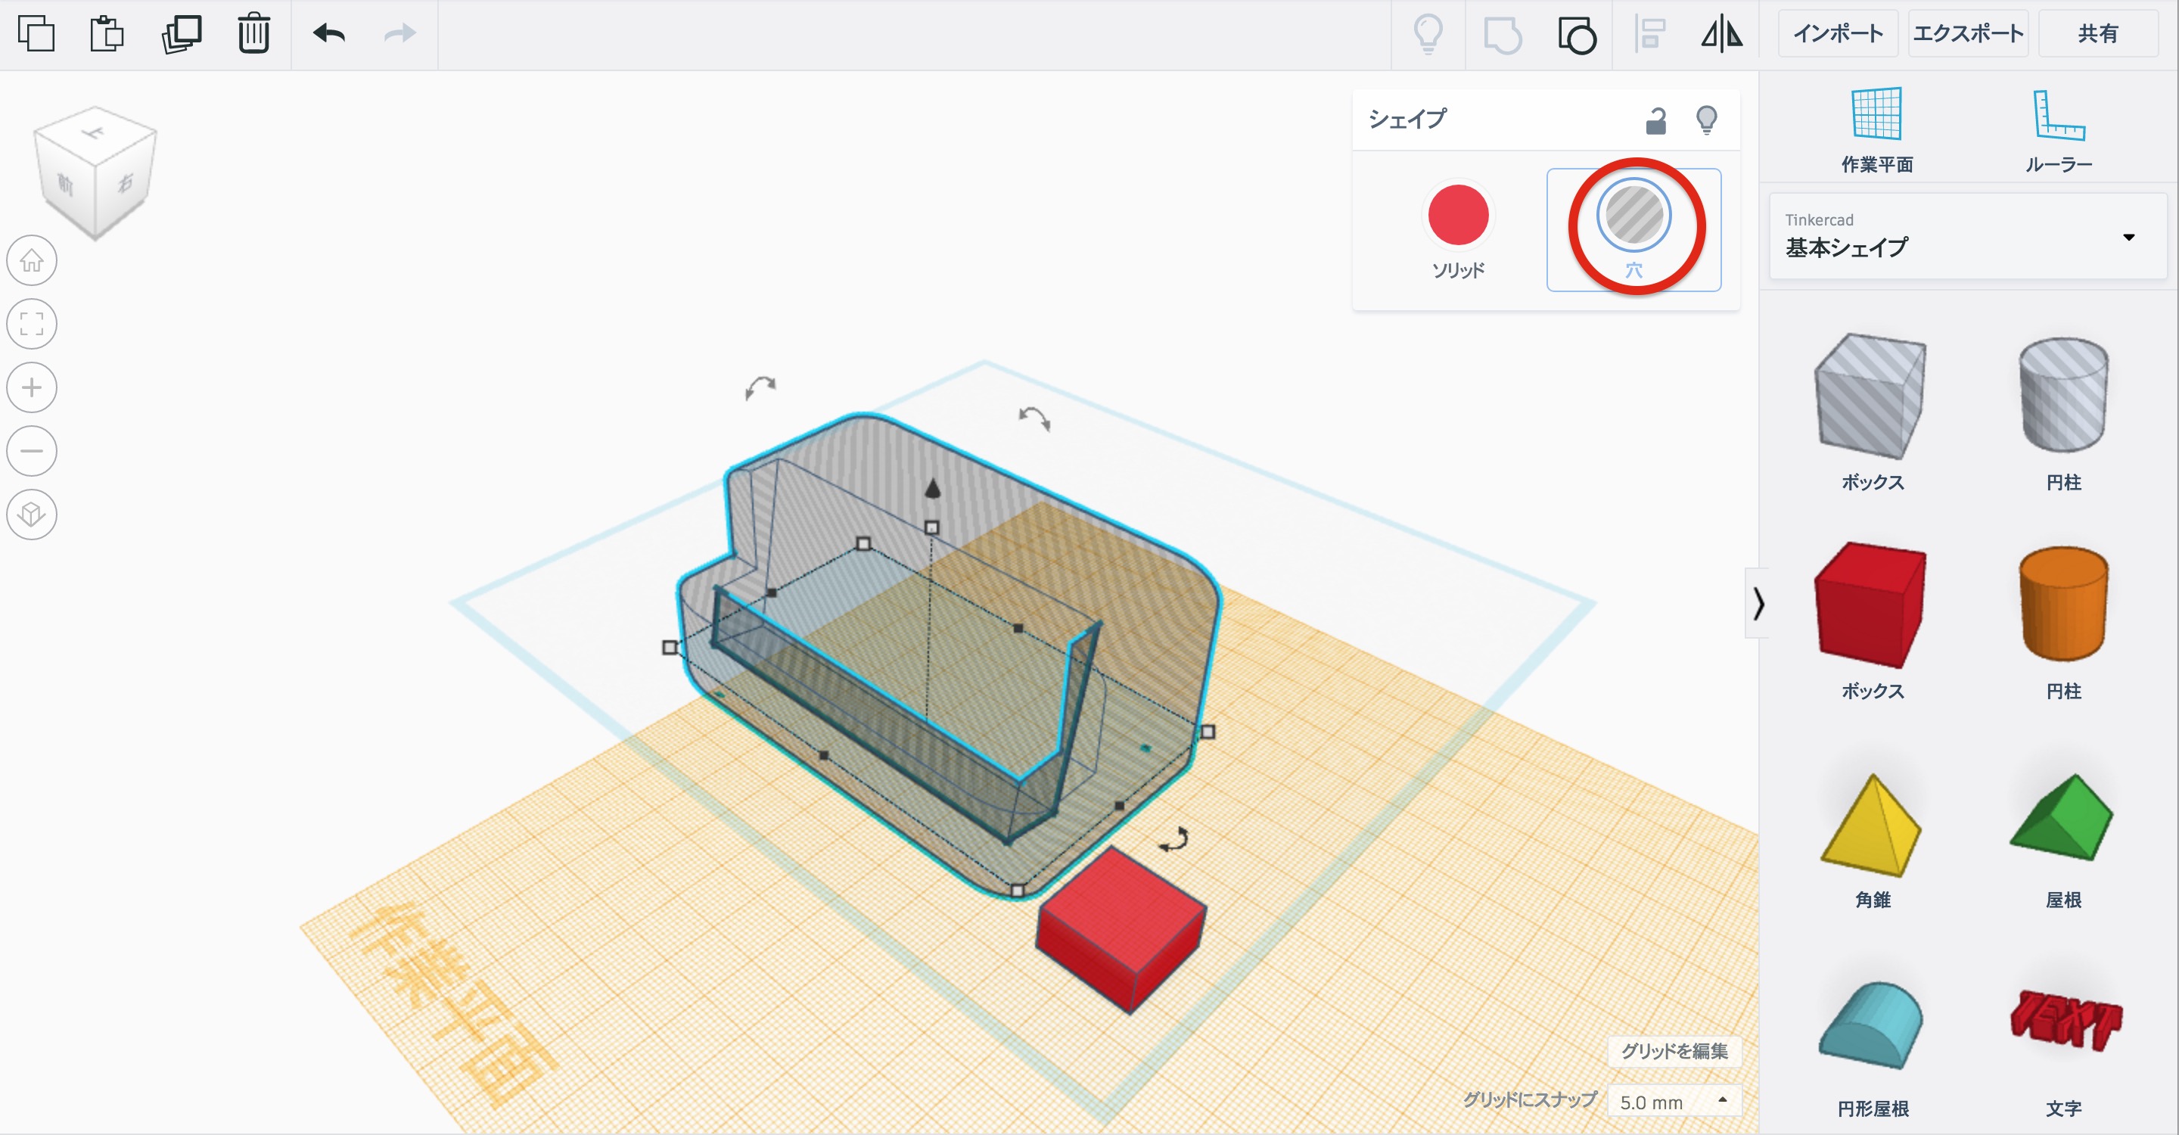Click the mirror flip tool icon

coord(1721,35)
